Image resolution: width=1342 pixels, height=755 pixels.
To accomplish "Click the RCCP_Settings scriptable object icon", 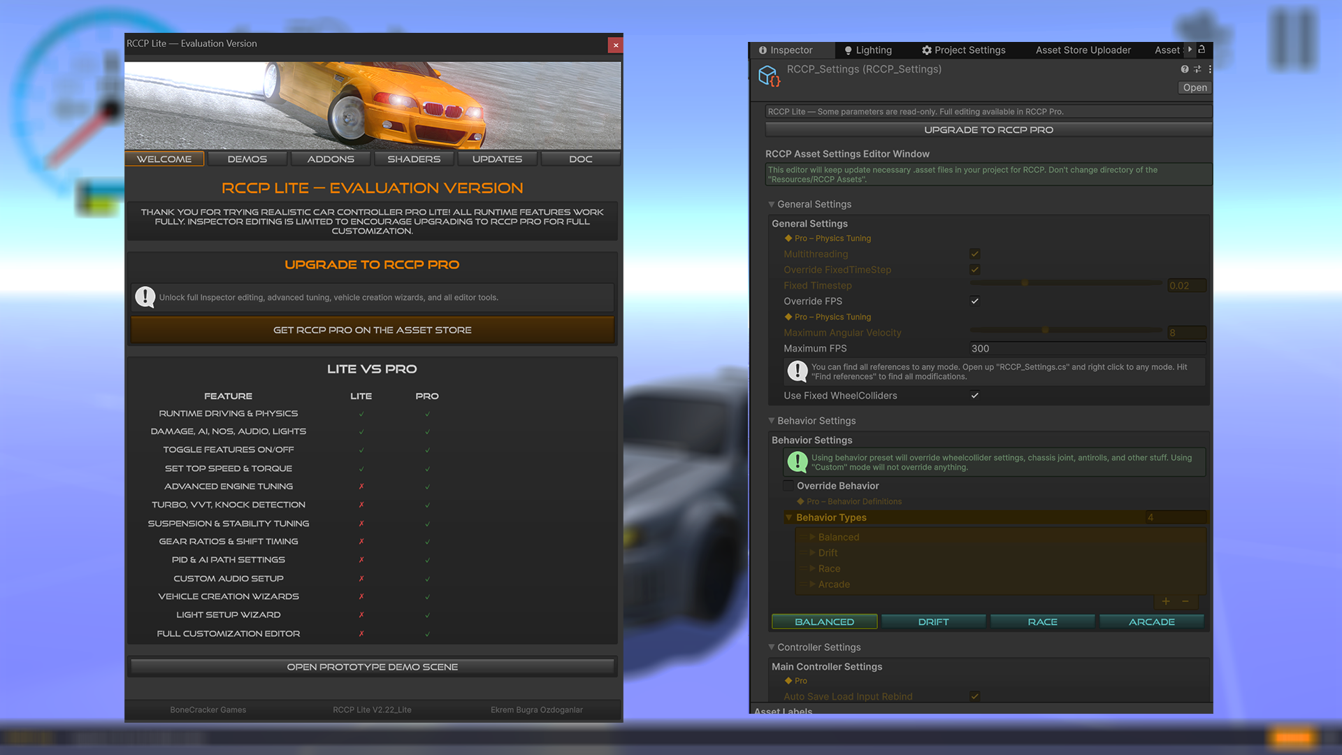I will click(x=769, y=75).
